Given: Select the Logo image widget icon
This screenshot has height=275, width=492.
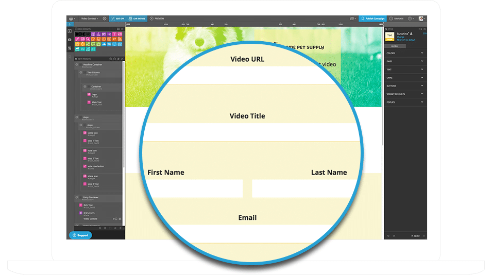Looking at the screenshot, I should 89,94.
